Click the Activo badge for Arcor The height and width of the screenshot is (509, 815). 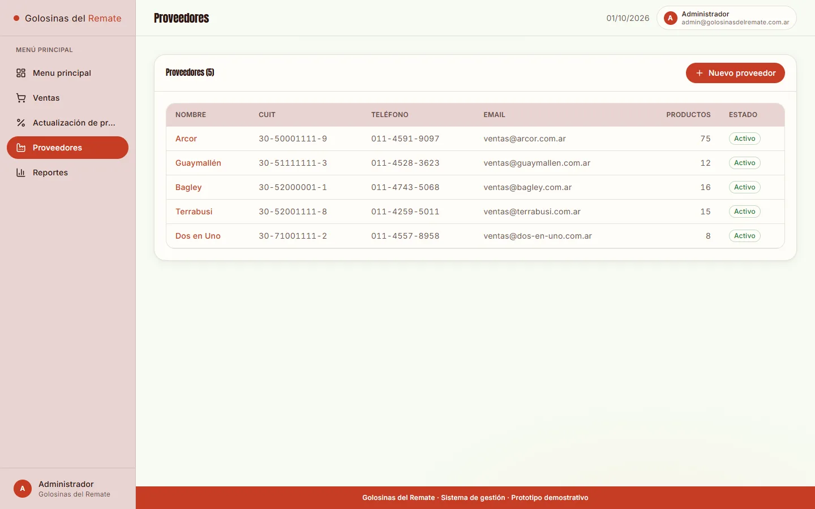coord(745,139)
